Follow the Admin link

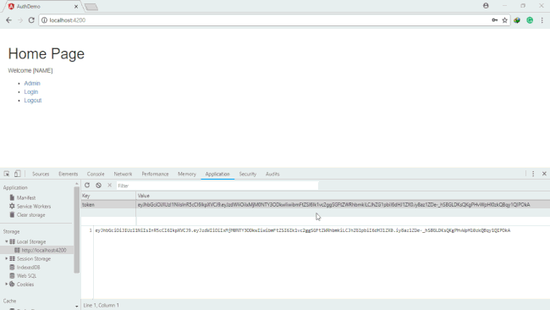(32, 83)
